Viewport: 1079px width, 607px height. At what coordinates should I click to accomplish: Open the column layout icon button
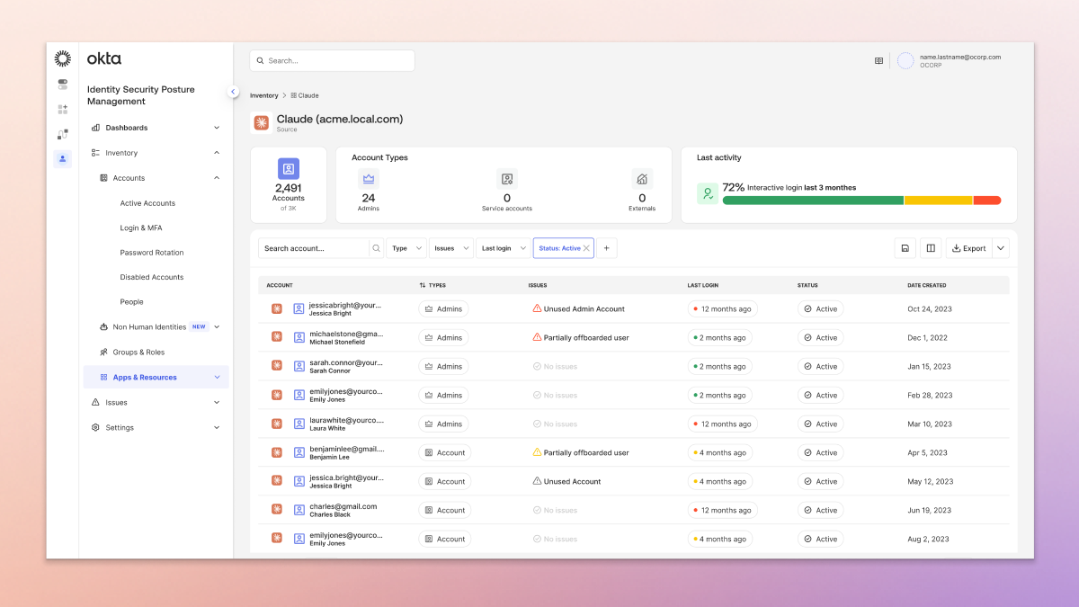click(x=931, y=248)
